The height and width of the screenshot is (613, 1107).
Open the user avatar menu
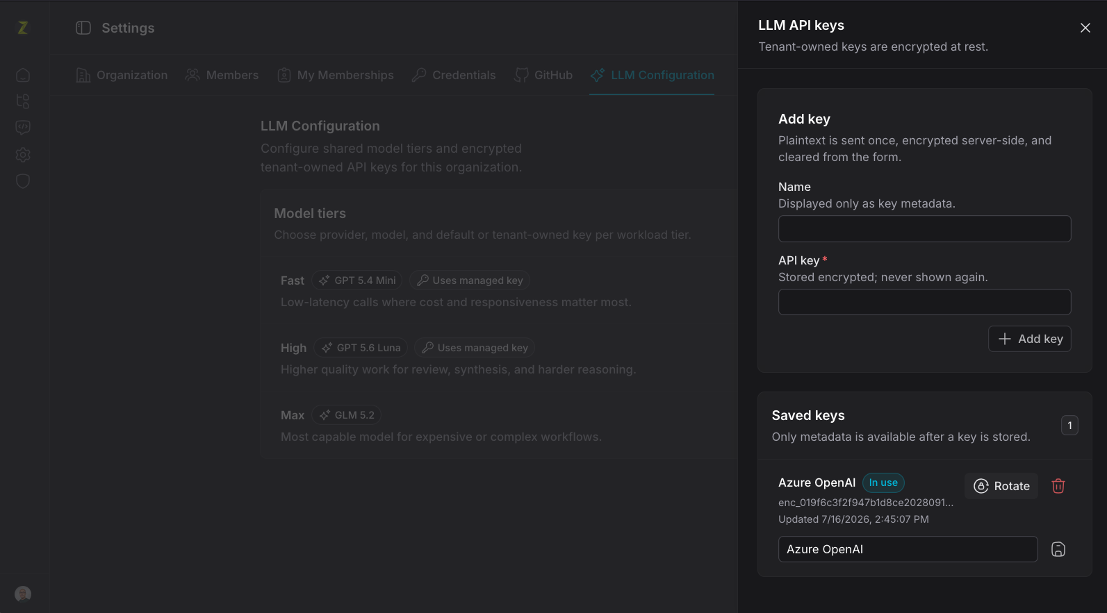coord(23,594)
